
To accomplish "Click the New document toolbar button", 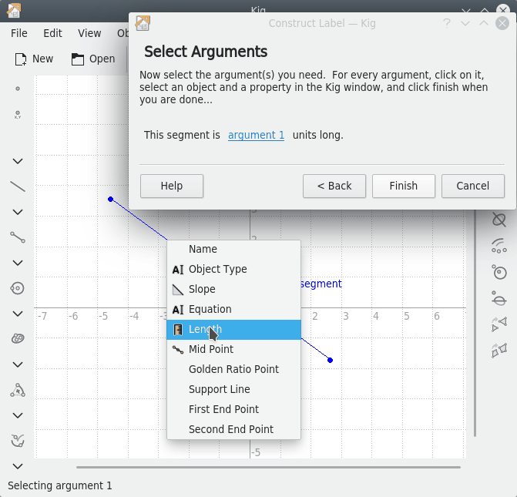I will (x=34, y=59).
